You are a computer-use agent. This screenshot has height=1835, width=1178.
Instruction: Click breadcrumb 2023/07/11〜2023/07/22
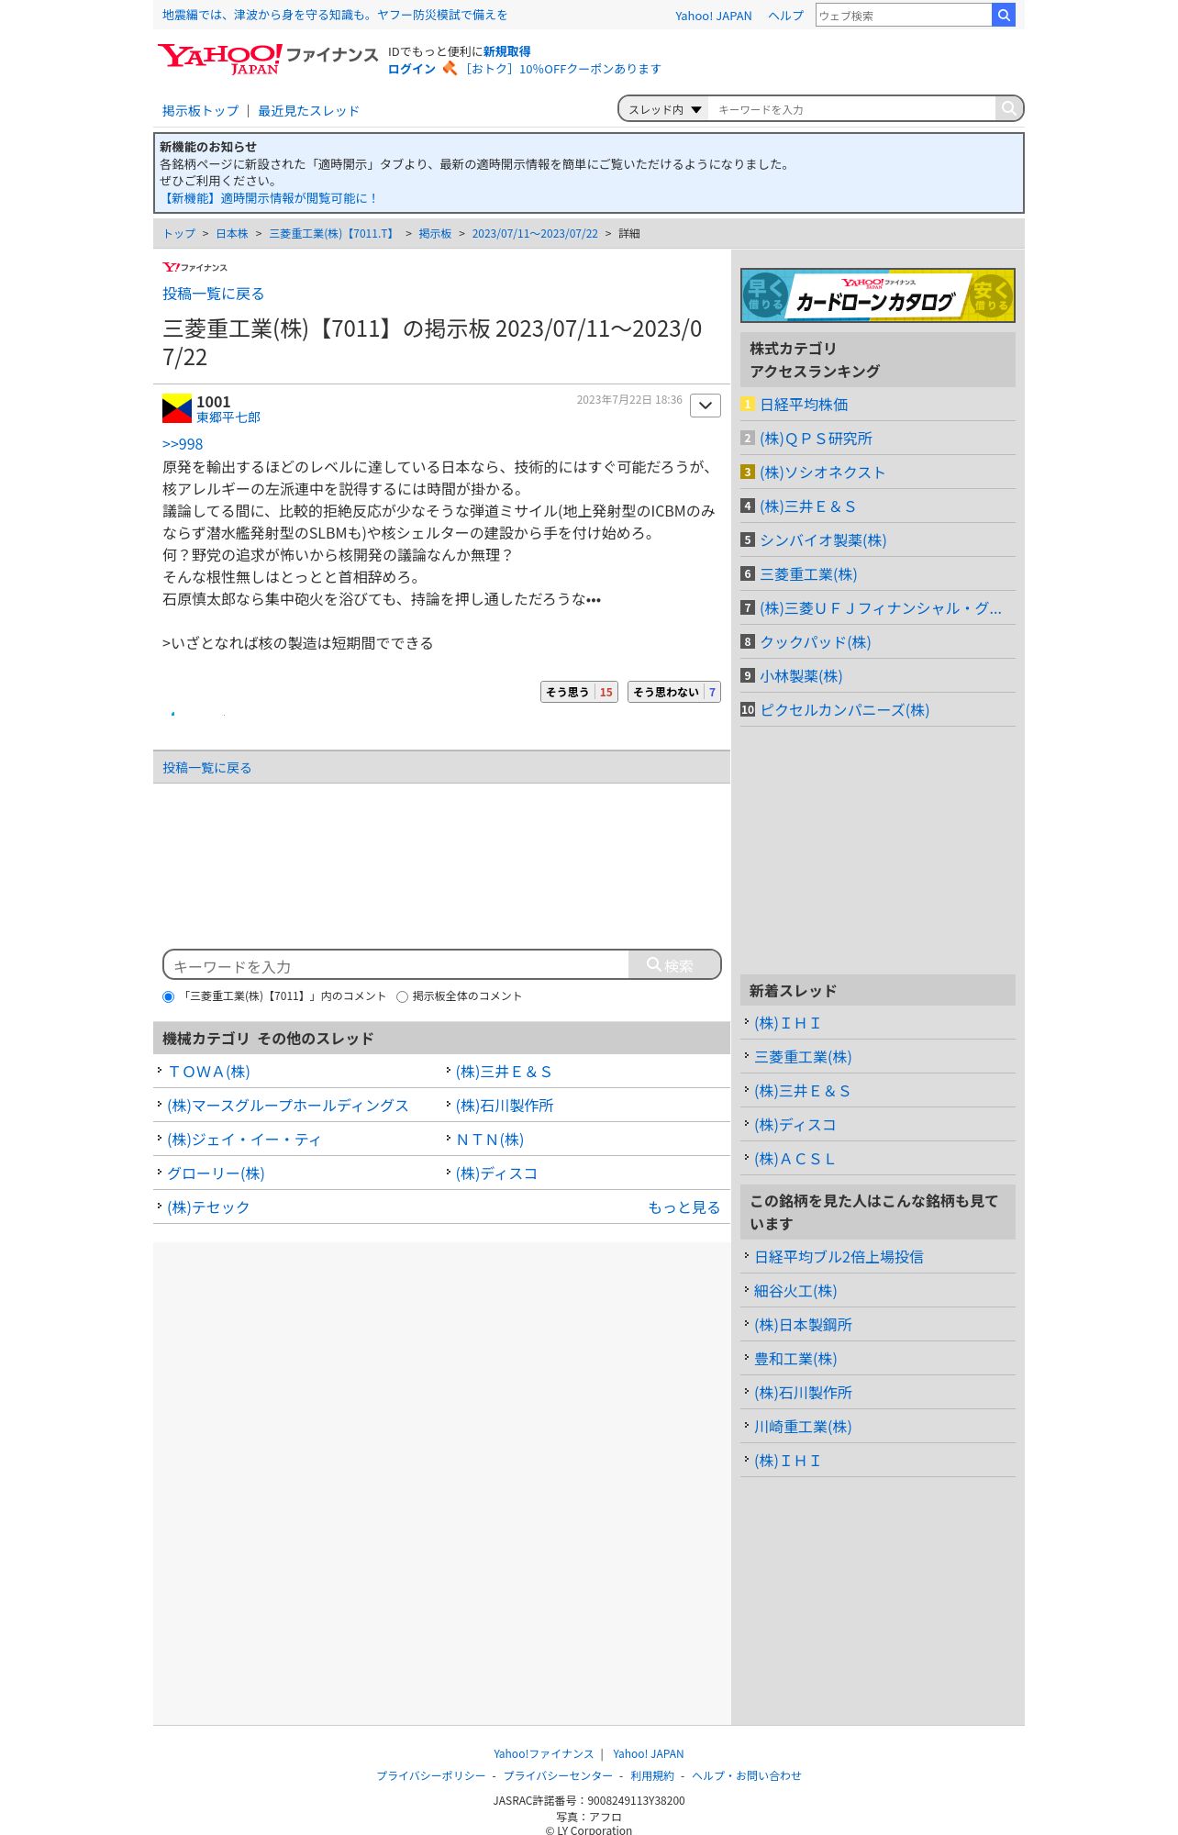535,234
